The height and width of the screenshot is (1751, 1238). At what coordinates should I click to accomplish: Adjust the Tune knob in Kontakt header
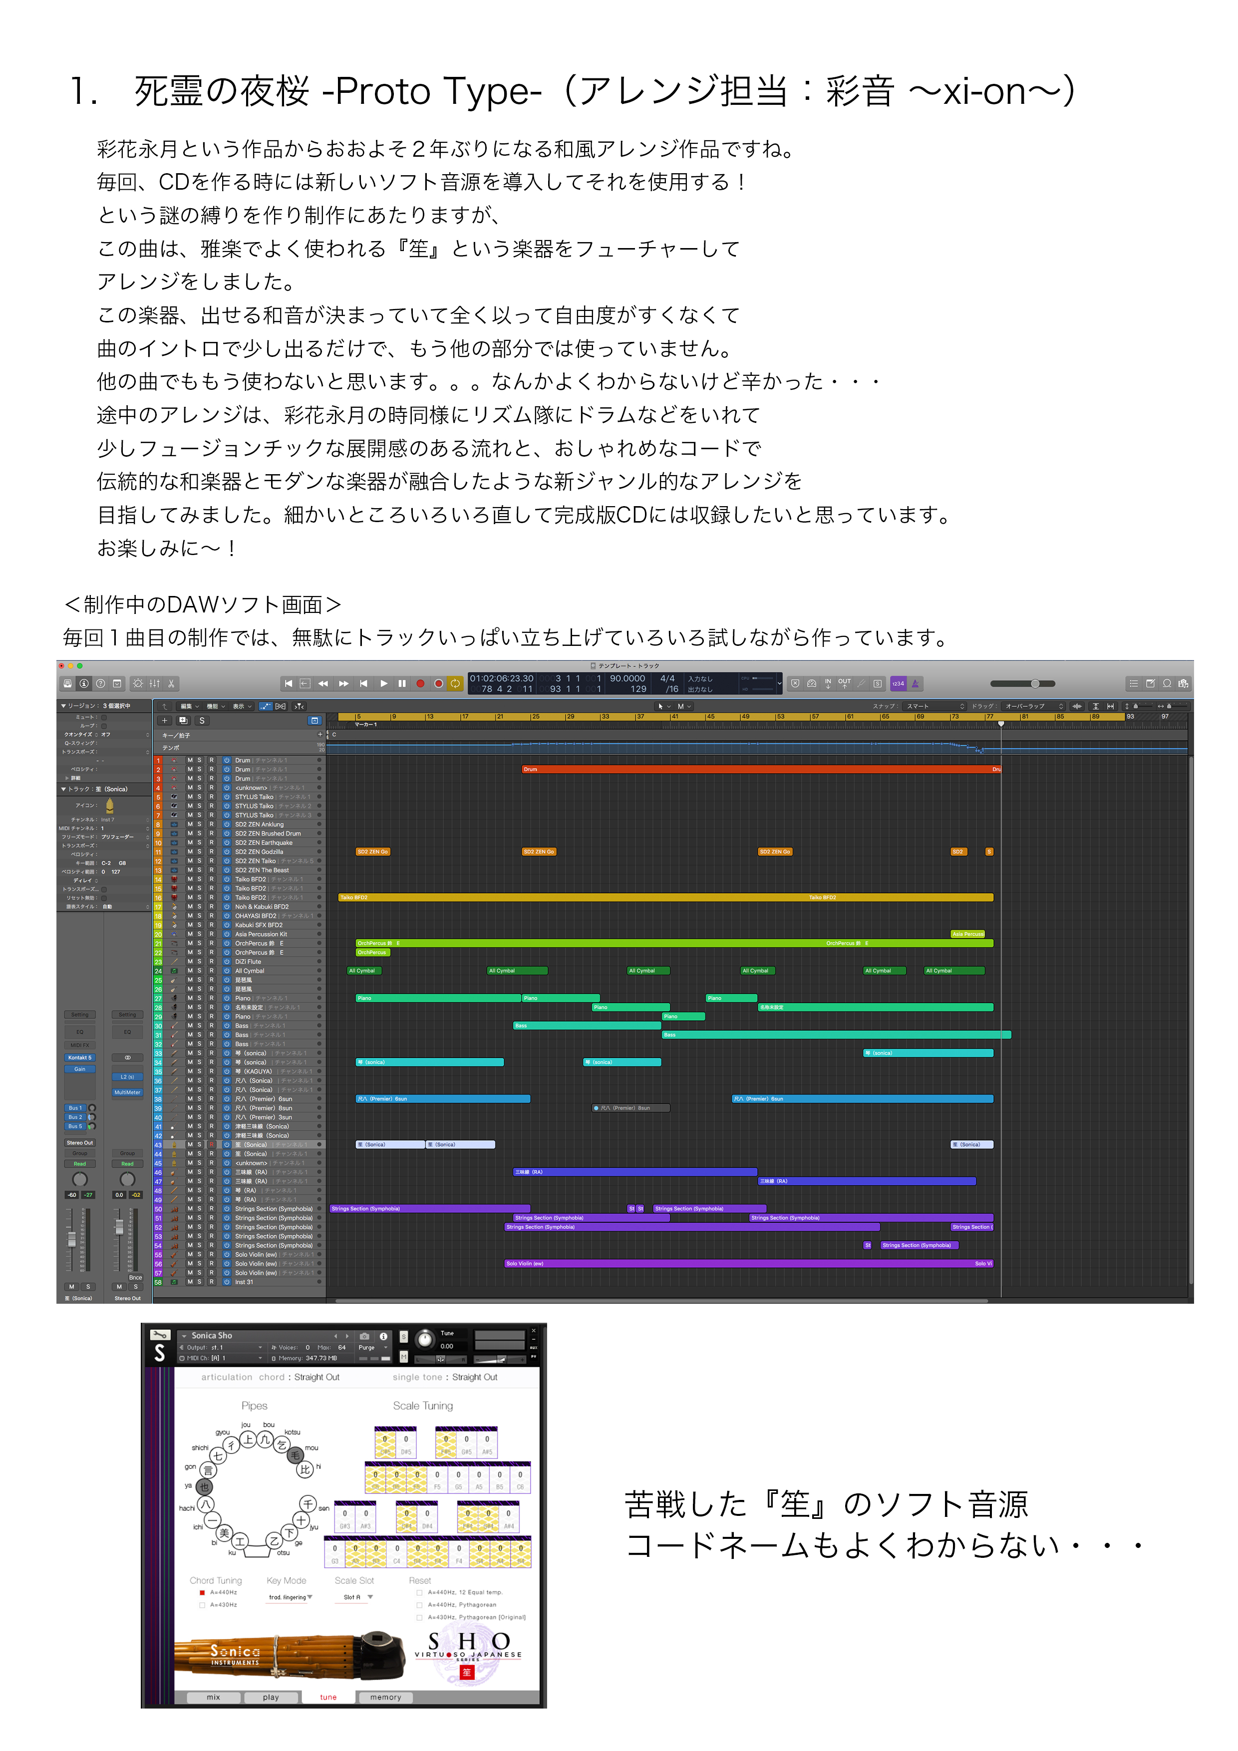(425, 1339)
